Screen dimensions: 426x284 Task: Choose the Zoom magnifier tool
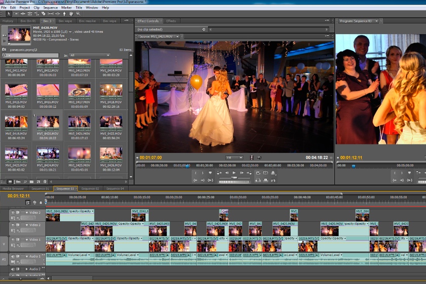pyautogui.click(x=78, y=14)
